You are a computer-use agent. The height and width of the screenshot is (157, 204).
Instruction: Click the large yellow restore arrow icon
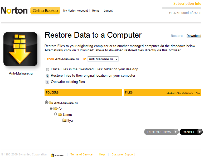point(20,49)
